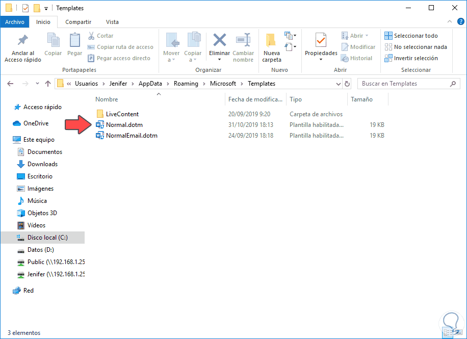Screen dimensions: 467x339
Task: Click AppData in the address breadcrumb
Action: tap(150, 84)
